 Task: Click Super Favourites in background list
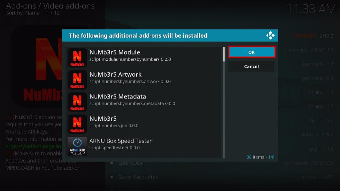coord(138,177)
